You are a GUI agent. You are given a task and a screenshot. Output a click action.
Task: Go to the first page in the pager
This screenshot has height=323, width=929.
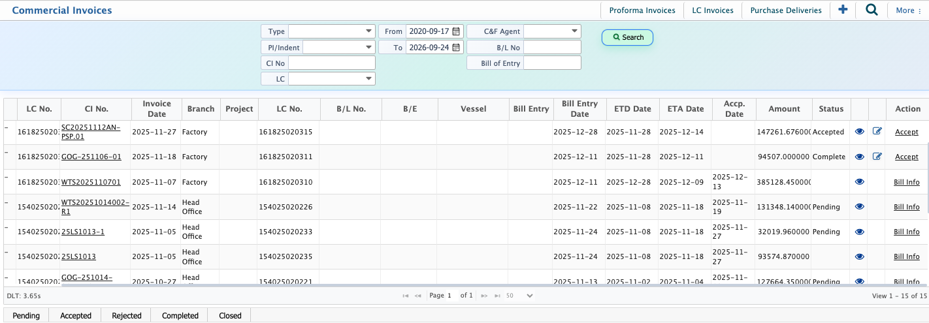(406, 296)
